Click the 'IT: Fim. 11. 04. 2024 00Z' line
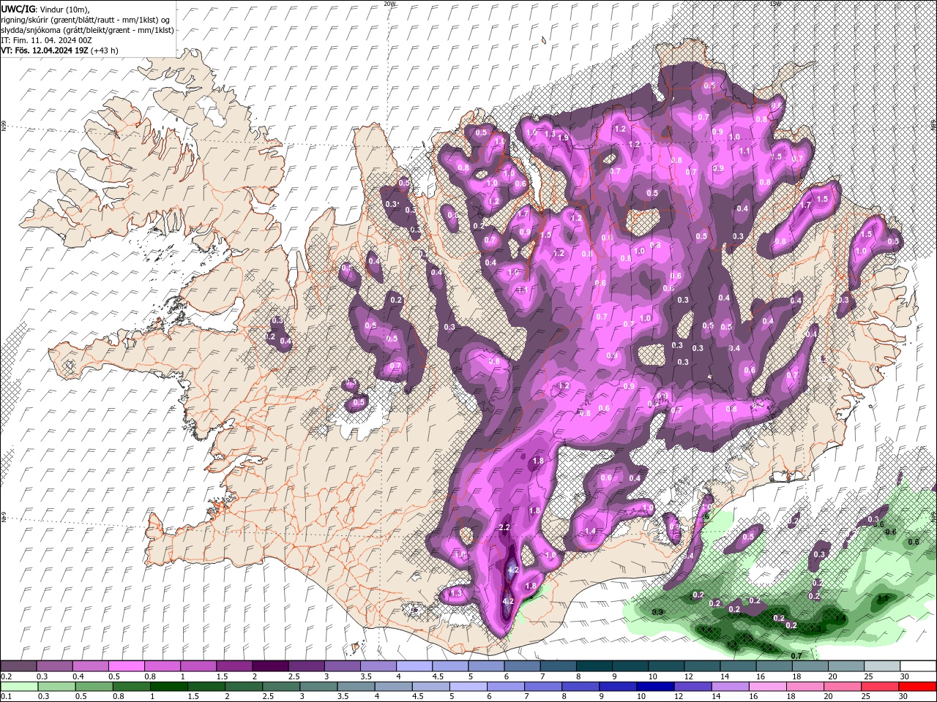The width and height of the screenshot is (937, 702). click(45, 40)
